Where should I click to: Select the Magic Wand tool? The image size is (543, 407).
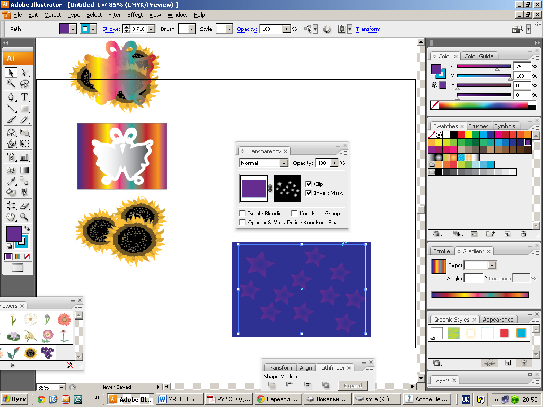(x=11, y=84)
